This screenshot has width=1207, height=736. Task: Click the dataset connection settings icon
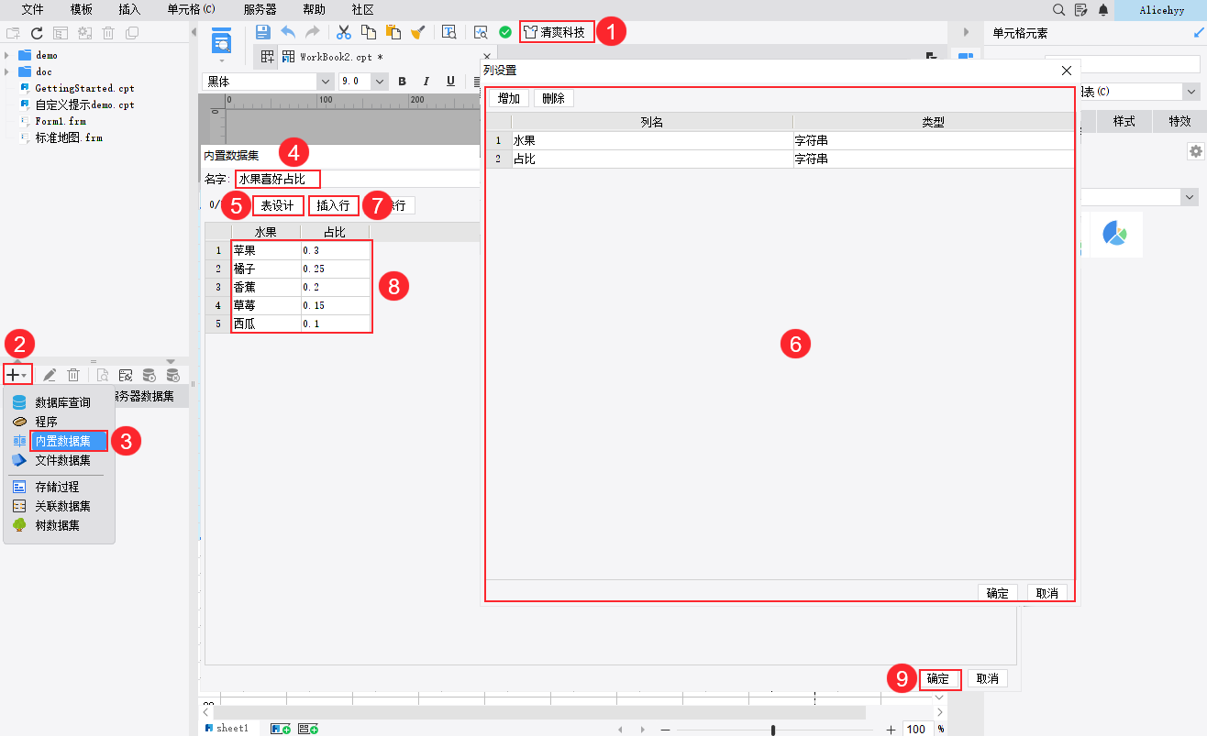click(x=126, y=375)
